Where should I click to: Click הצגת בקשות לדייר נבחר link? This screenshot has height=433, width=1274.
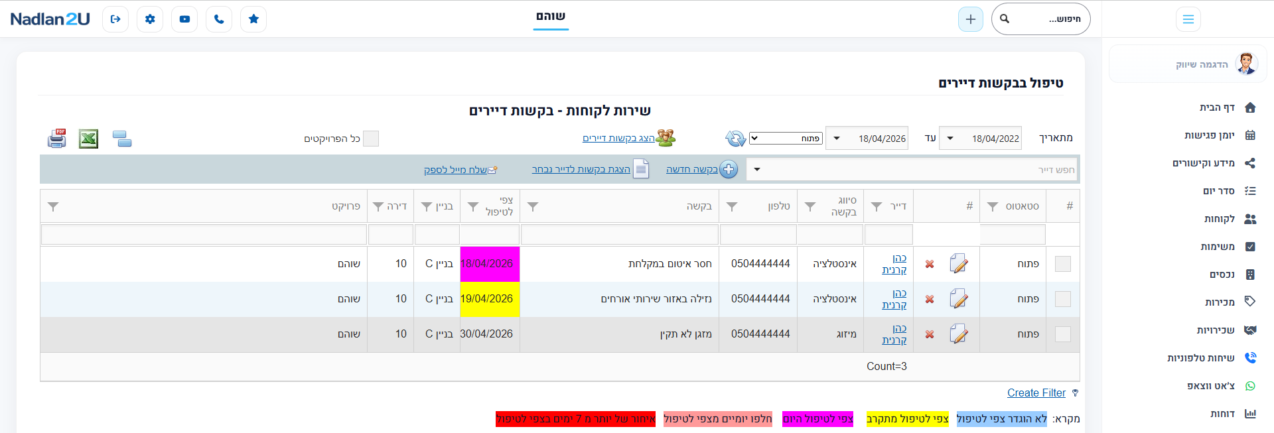(x=581, y=170)
